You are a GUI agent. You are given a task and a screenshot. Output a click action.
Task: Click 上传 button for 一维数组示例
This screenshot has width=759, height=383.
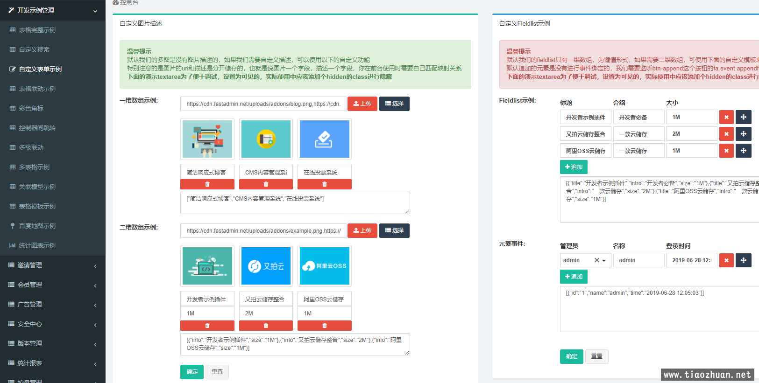click(x=362, y=104)
